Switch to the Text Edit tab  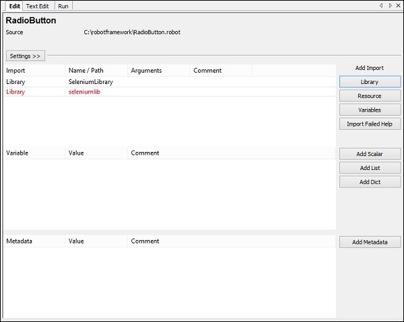pyautogui.click(x=37, y=5)
